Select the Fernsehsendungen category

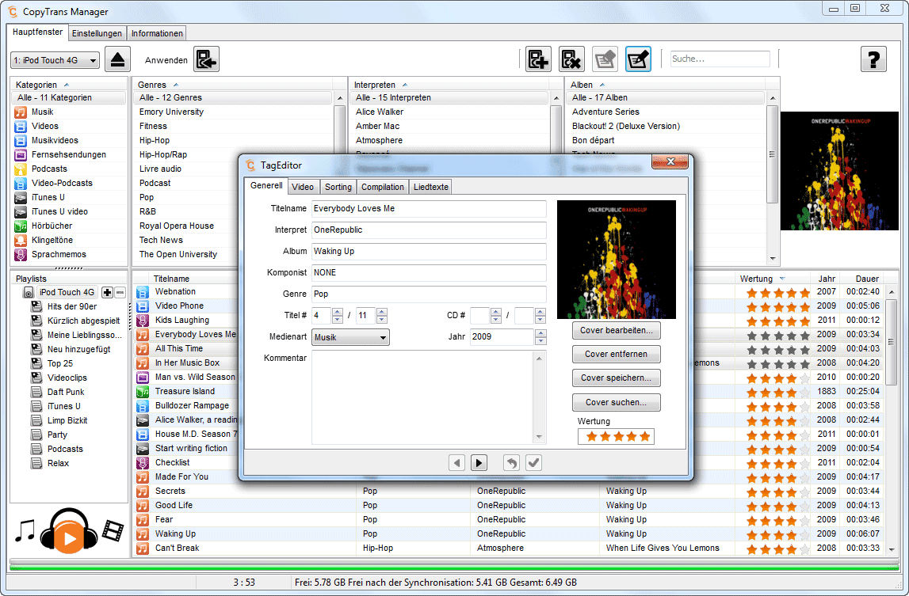[69, 154]
